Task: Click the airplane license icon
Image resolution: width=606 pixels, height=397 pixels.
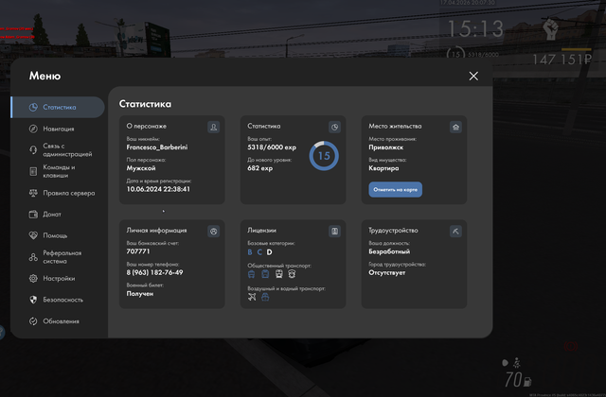Action: [x=252, y=297]
